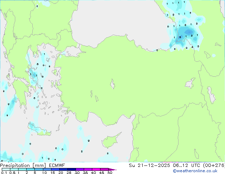The width and height of the screenshot is (225, 174).
Task: Select the 5–10 mm legend color swatch
Action: pos(39,169)
